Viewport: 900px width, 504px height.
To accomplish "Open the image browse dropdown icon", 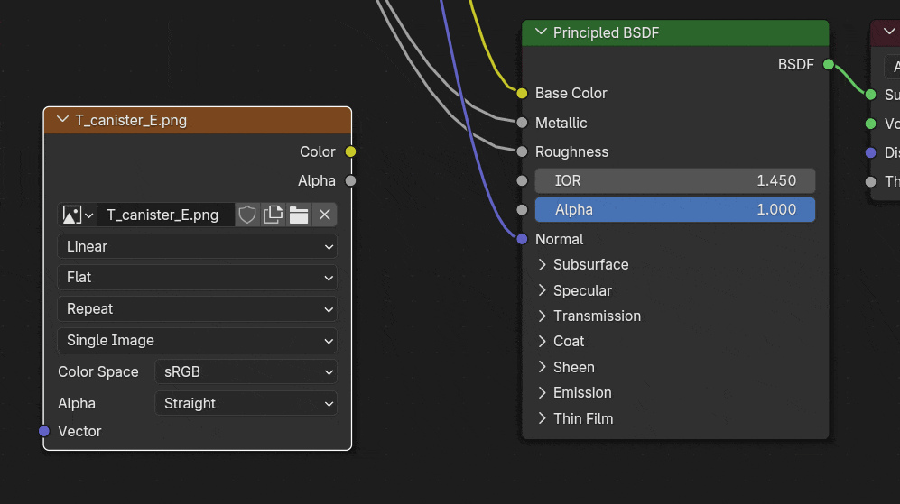I will coord(78,215).
